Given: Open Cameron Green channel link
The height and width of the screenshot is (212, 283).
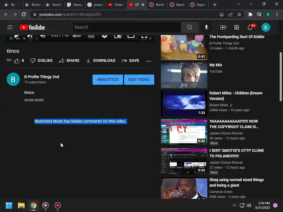Looking at the screenshot, I should click(221, 192).
